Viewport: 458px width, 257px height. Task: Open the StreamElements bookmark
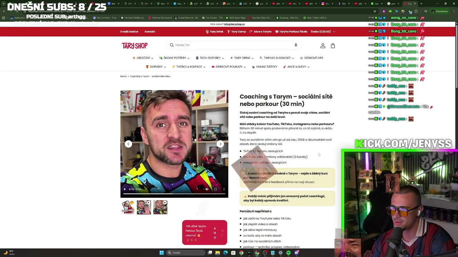point(187,18)
